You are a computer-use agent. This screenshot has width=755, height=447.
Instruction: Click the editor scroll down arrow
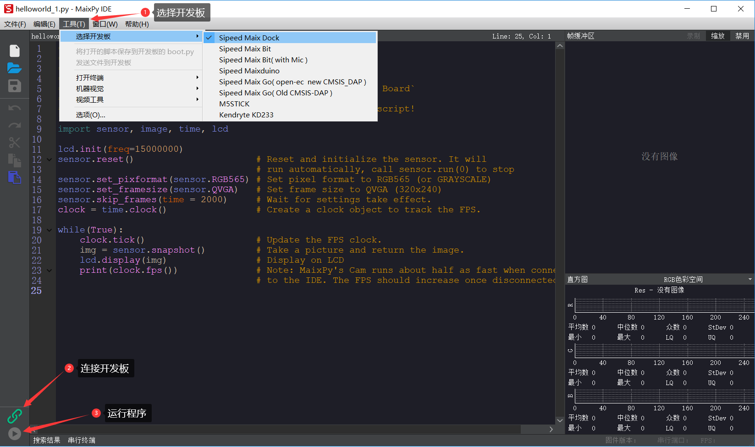(560, 420)
